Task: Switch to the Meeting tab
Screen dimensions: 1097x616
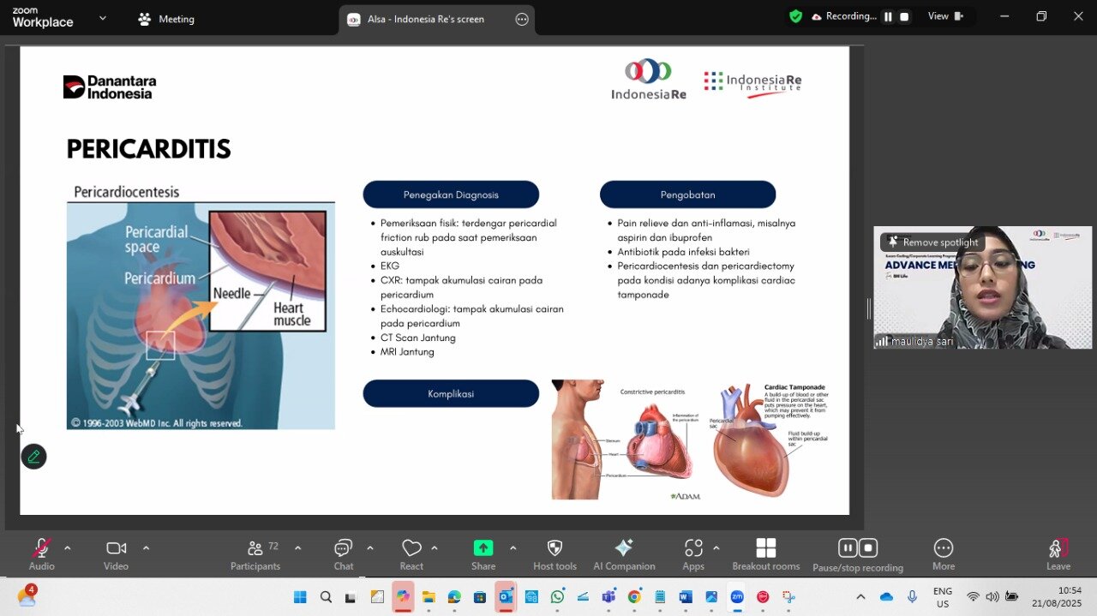Action: pyautogui.click(x=167, y=19)
